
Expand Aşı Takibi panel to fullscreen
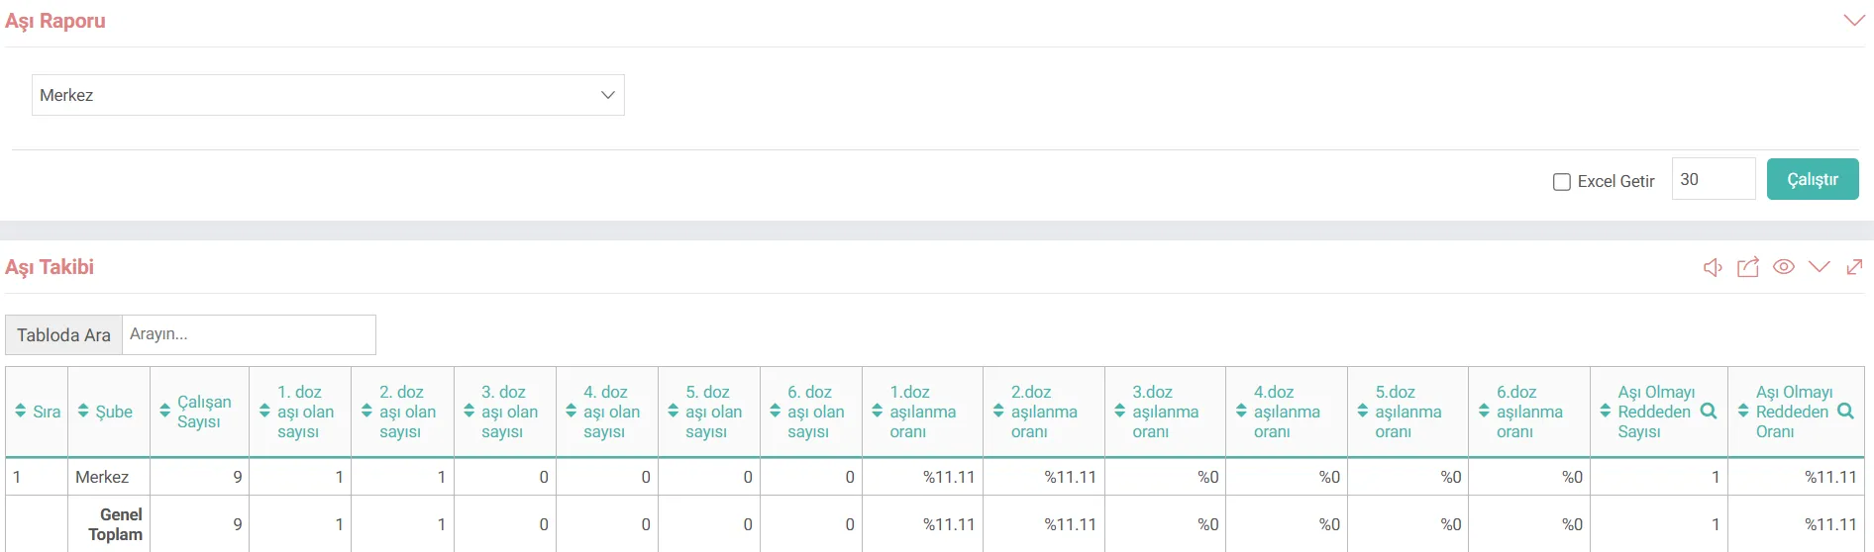point(1854,267)
